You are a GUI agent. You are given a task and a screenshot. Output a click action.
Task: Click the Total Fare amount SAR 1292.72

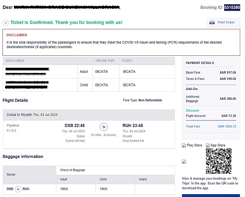click(x=228, y=126)
